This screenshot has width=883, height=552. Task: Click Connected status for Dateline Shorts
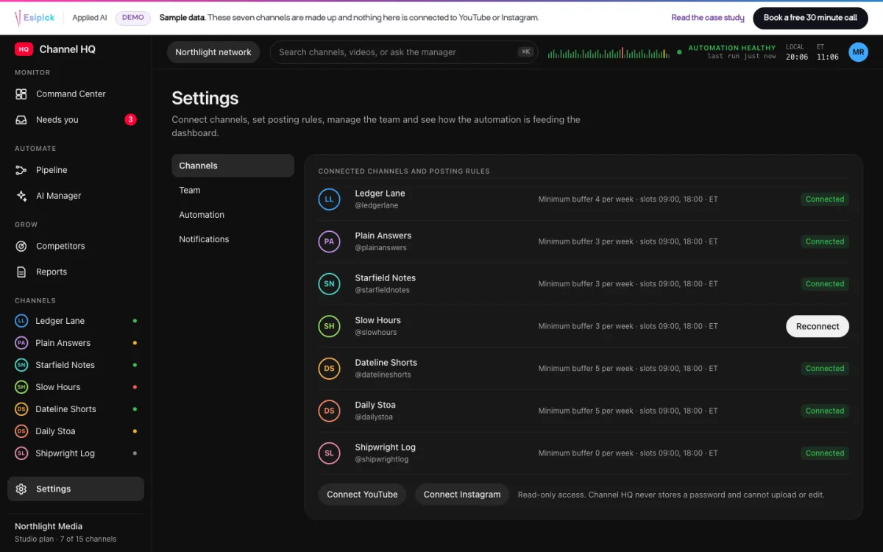[x=825, y=369]
